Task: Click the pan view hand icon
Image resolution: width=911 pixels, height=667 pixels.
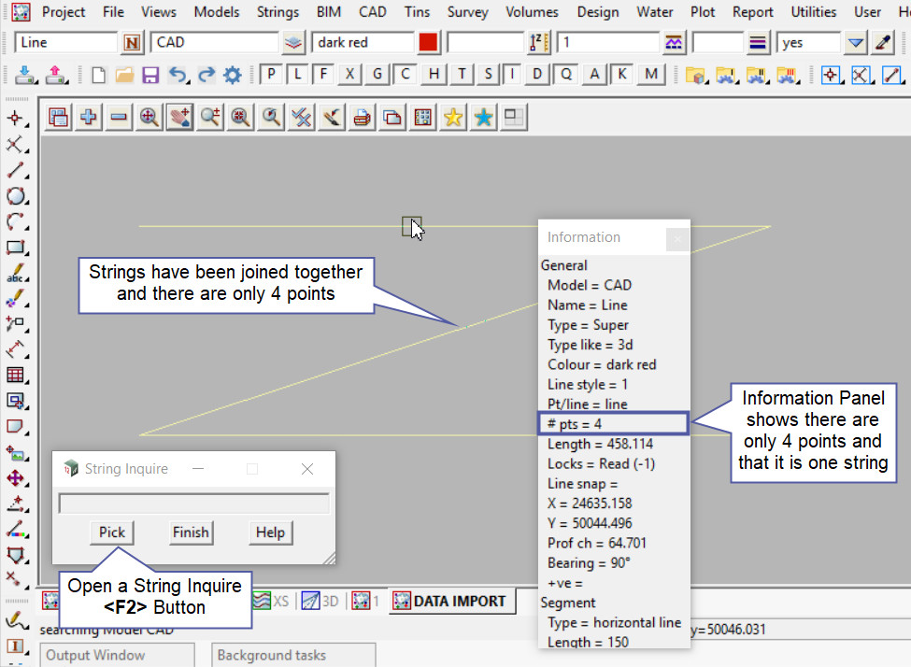Action: (178, 117)
